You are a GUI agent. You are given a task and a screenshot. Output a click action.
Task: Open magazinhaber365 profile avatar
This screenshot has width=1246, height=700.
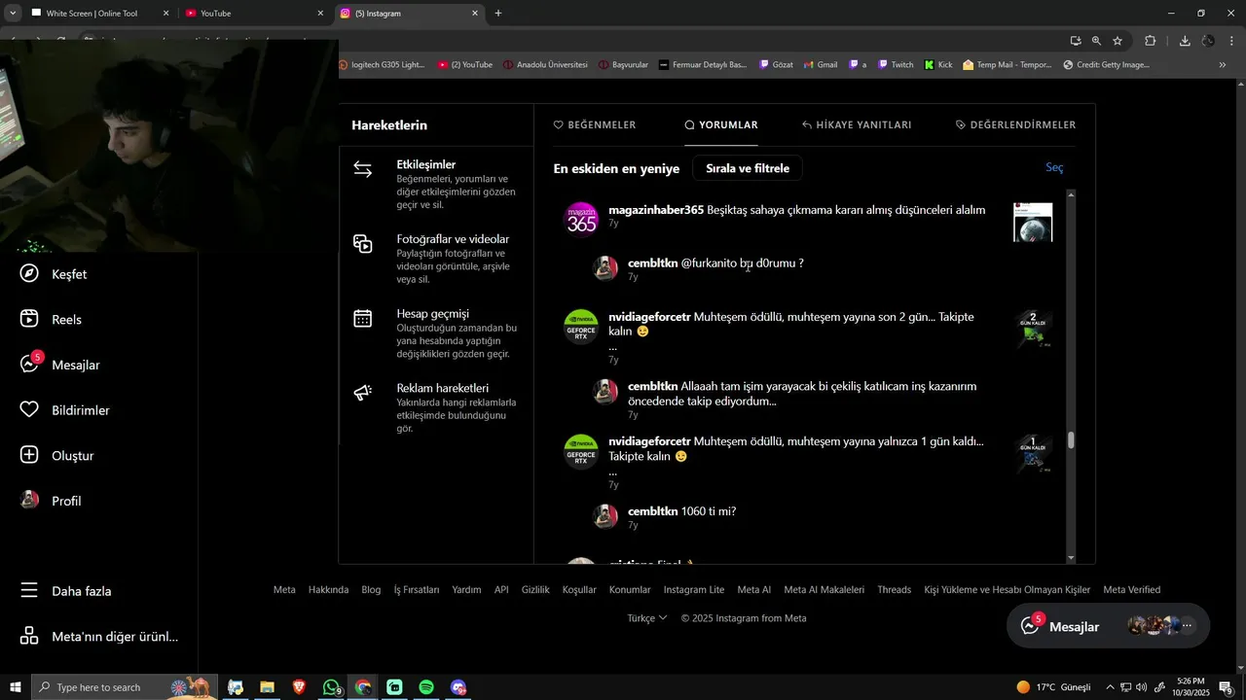pyautogui.click(x=581, y=219)
